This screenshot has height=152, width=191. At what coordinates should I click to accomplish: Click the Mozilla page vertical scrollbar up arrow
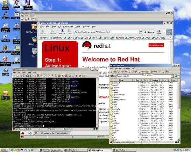point(171,41)
